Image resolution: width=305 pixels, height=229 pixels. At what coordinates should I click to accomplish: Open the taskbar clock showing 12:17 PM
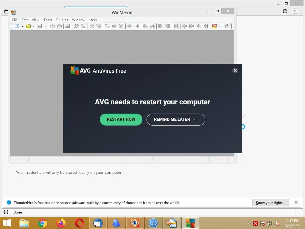tap(292, 223)
